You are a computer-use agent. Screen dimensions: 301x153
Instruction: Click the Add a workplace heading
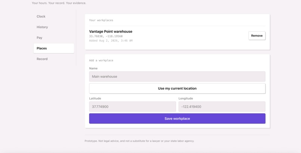[x=101, y=60]
